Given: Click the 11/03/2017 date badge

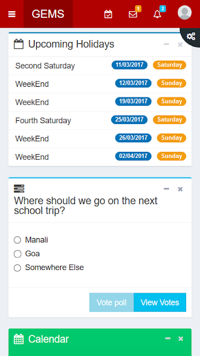Looking at the screenshot, I should (129, 65).
